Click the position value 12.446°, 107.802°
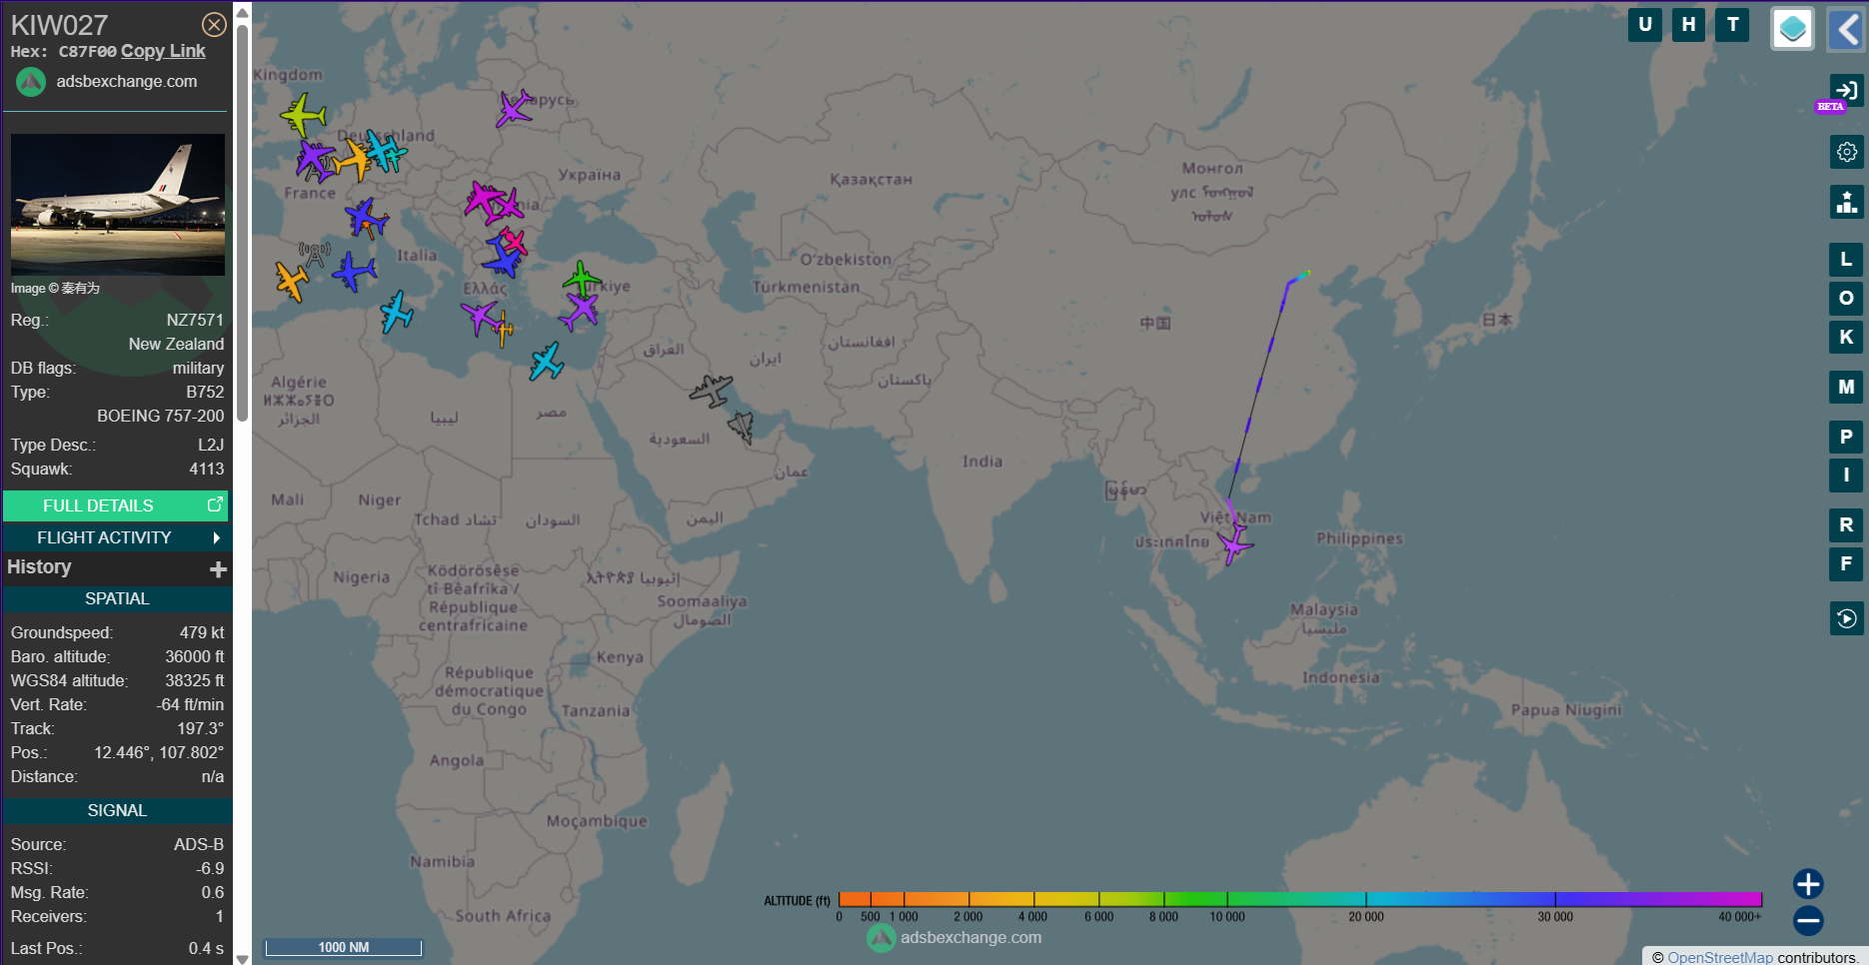This screenshot has width=1869, height=965. [x=159, y=752]
